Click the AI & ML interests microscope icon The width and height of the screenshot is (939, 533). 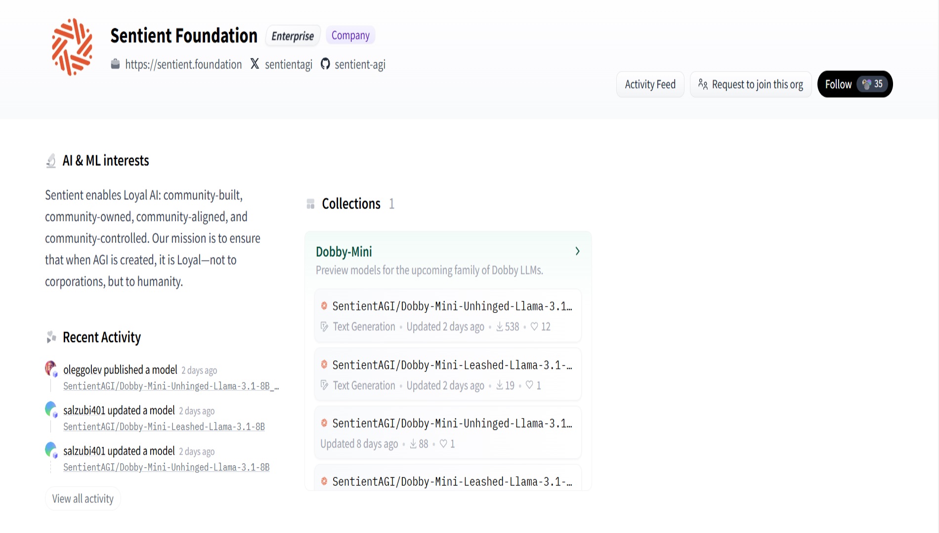coord(51,160)
